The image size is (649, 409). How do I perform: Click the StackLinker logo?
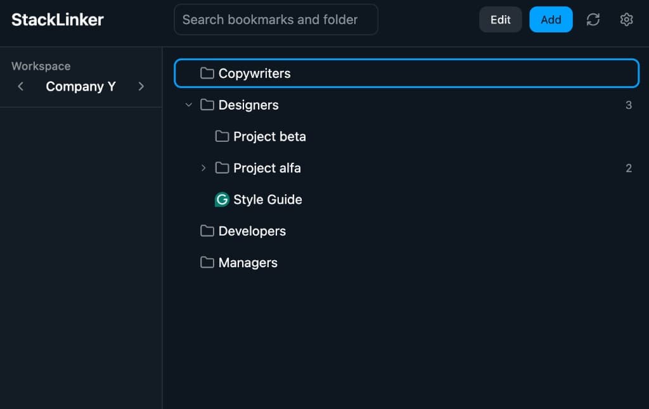pos(57,19)
